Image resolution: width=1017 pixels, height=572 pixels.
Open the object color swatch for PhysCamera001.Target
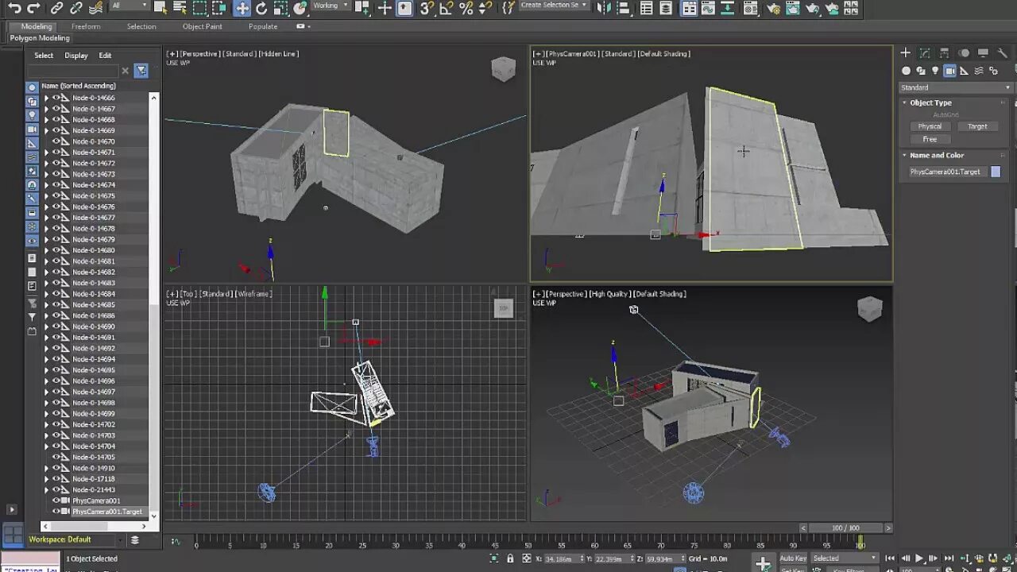996,171
